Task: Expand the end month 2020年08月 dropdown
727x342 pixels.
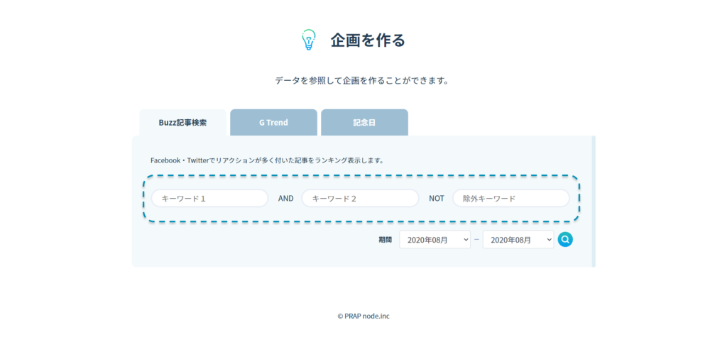Action: coord(518,240)
